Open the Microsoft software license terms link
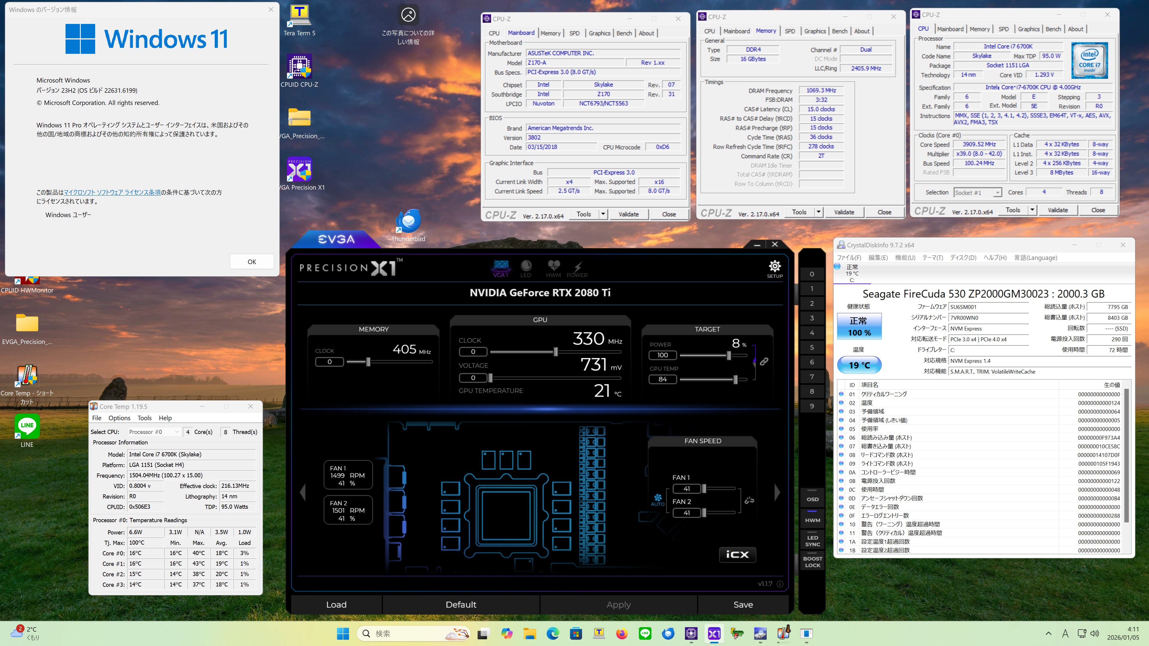Viewport: 1149px width, 646px height. (x=112, y=193)
